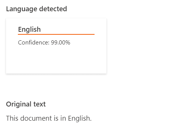Click the word 'detected' in the top heading
Screen dimensions: 188x136
pos(53,9)
